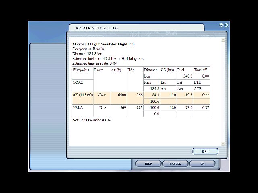This screenshot has height=193, width=258.
Task: Click the 225 heading value
Action: (139, 107)
